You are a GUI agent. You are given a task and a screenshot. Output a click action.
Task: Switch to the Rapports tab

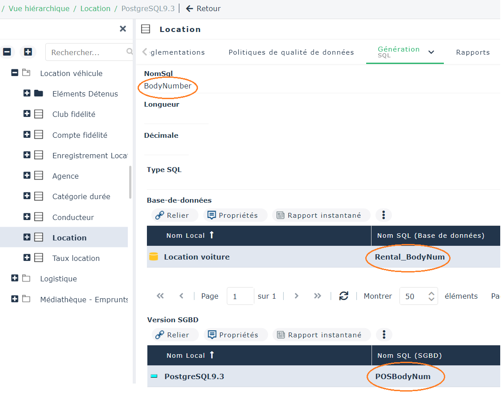click(473, 52)
